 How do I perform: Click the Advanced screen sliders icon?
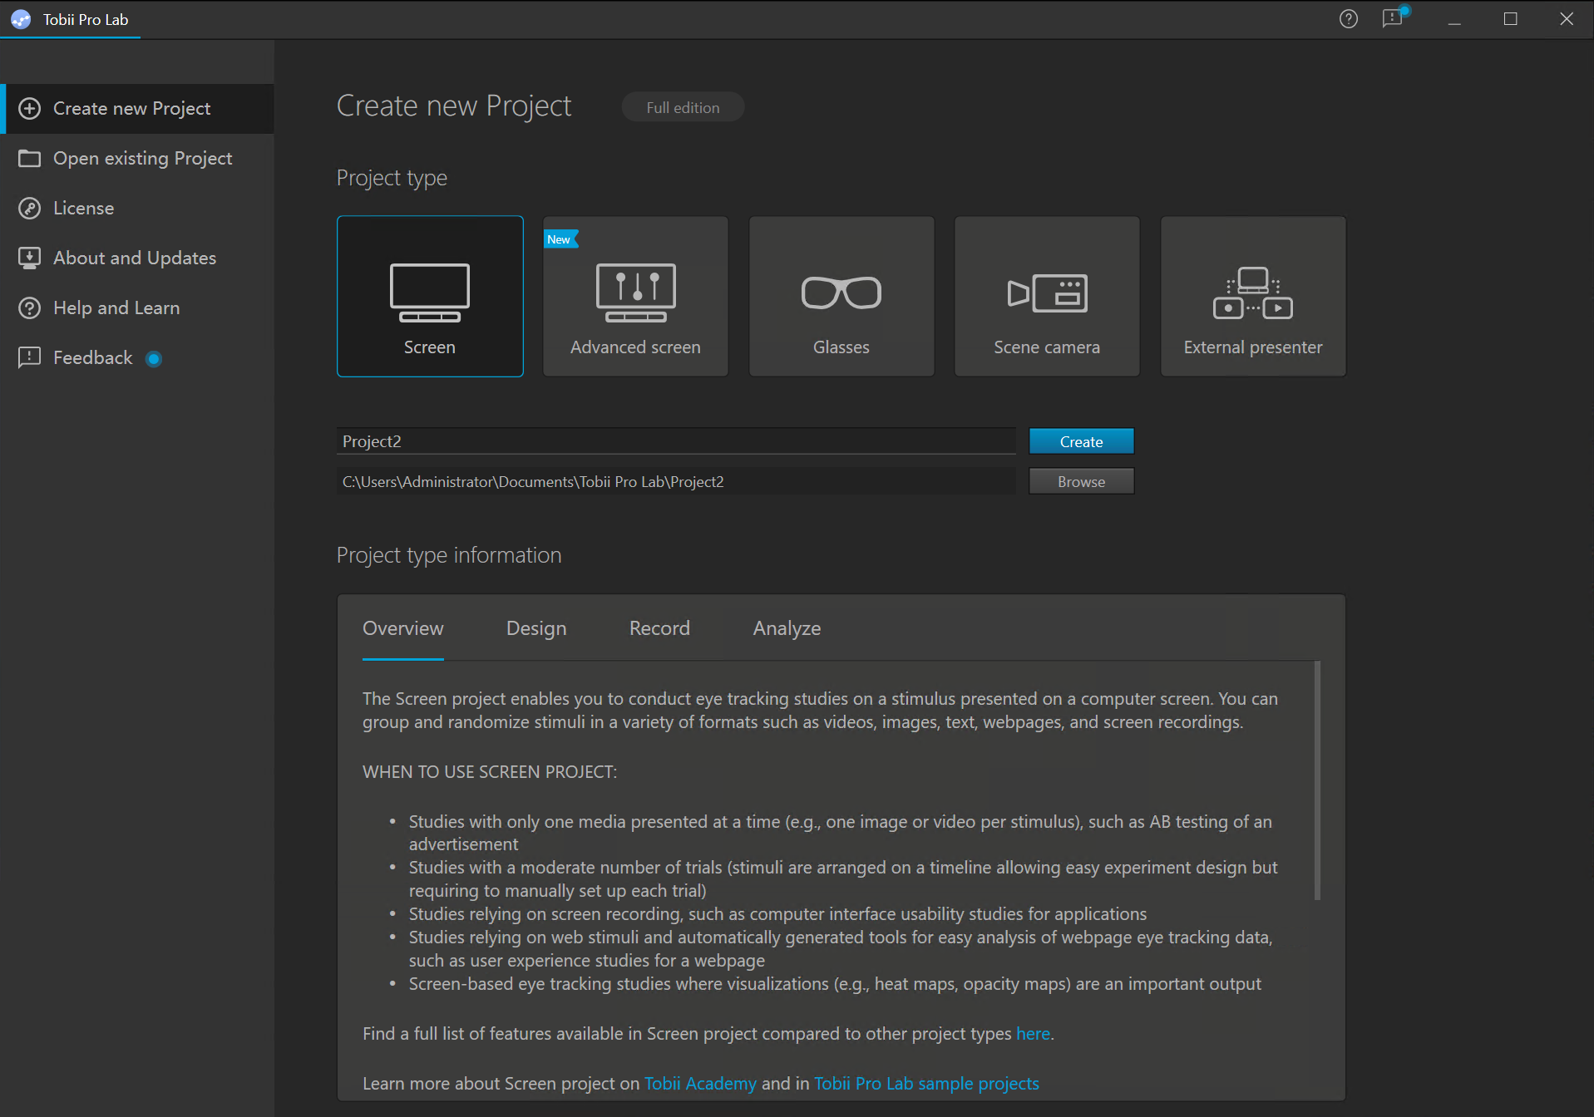tap(636, 293)
